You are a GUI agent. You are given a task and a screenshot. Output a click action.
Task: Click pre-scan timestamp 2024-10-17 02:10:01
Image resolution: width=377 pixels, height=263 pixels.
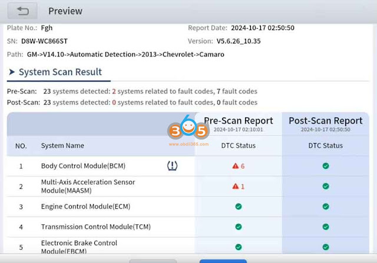[238, 129]
